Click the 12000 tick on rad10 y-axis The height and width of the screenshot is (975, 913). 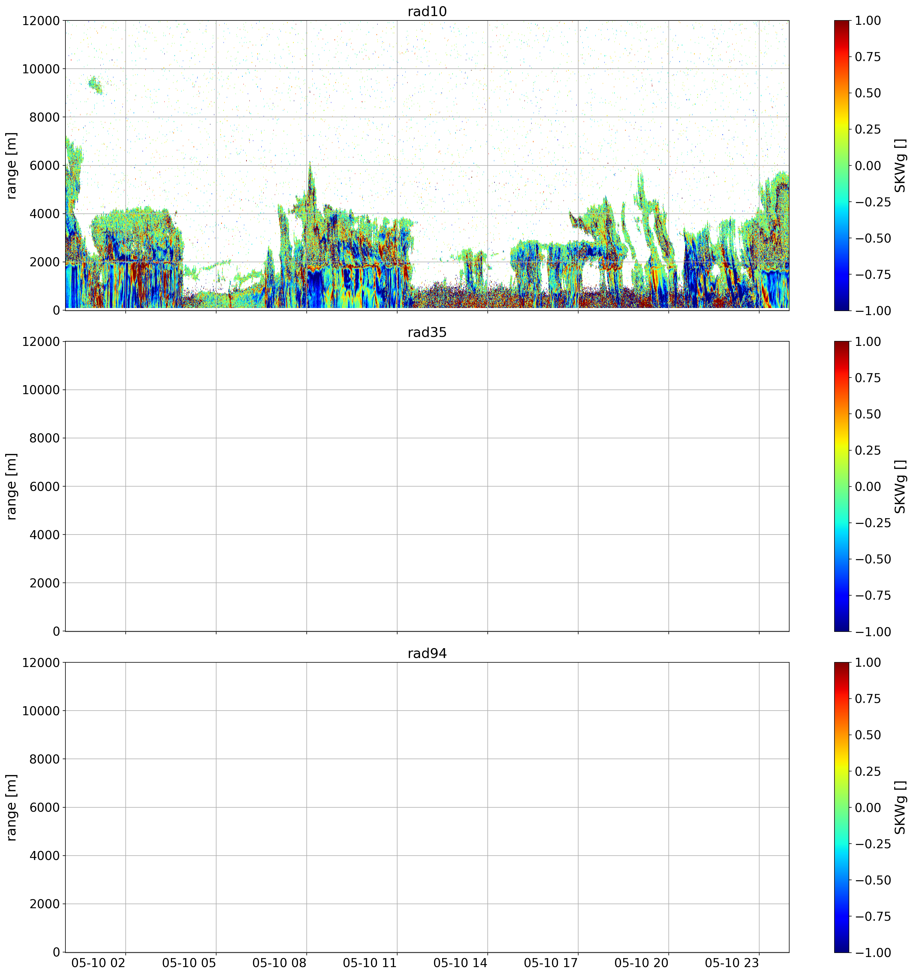[41, 21]
